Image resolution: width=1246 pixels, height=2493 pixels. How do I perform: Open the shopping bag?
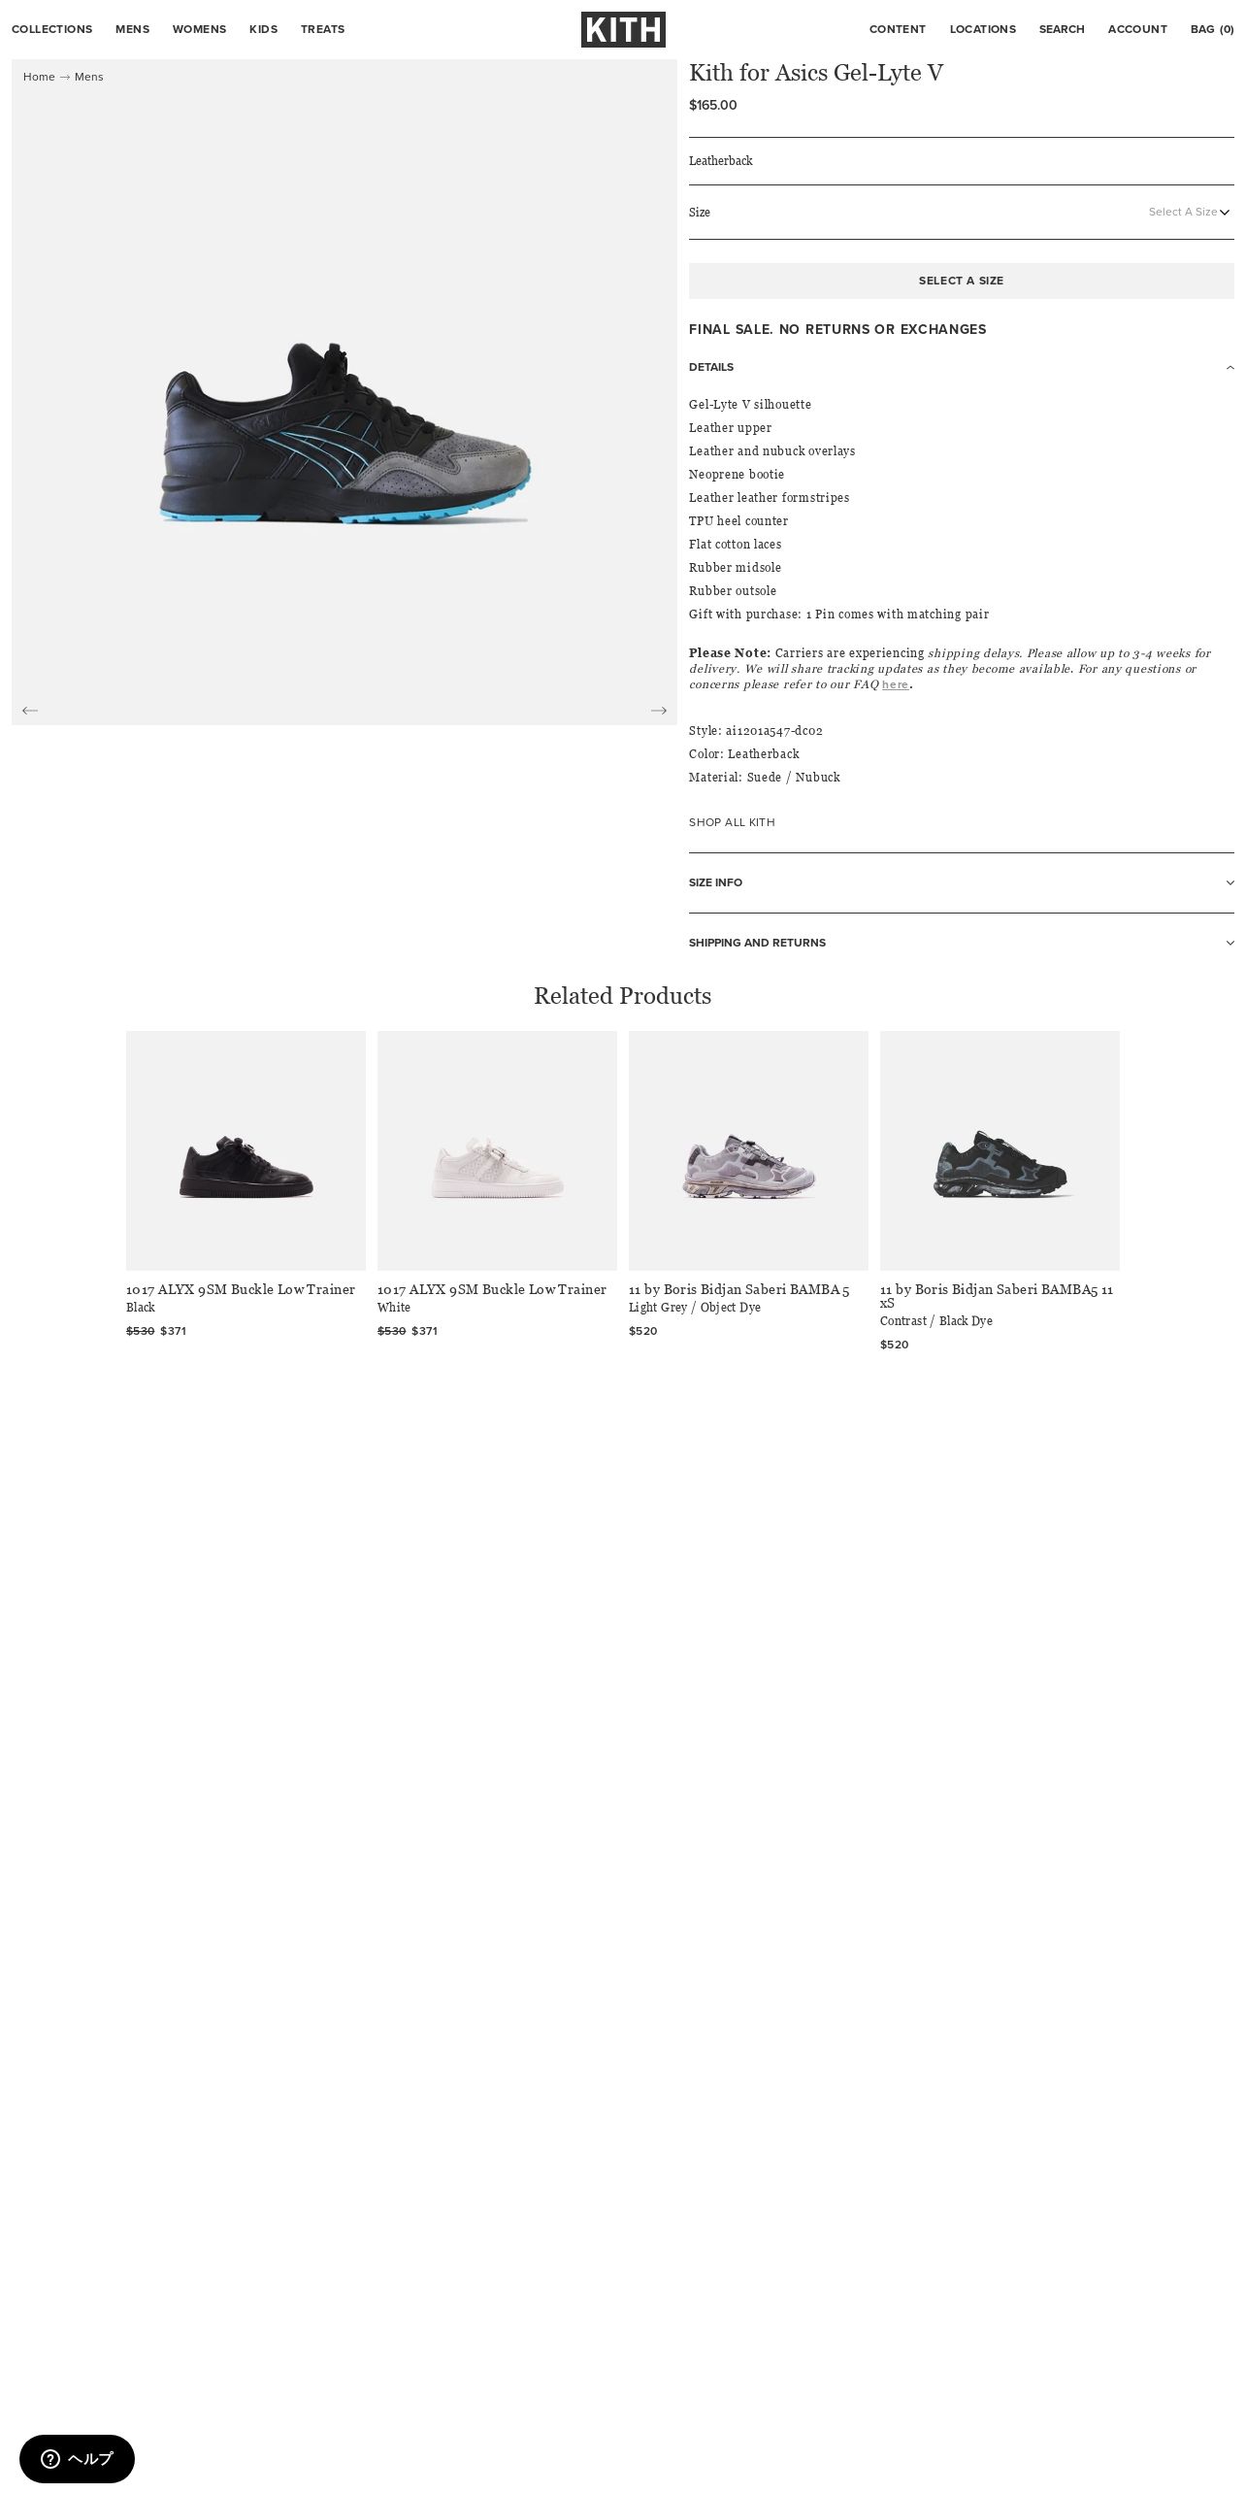click(1212, 29)
